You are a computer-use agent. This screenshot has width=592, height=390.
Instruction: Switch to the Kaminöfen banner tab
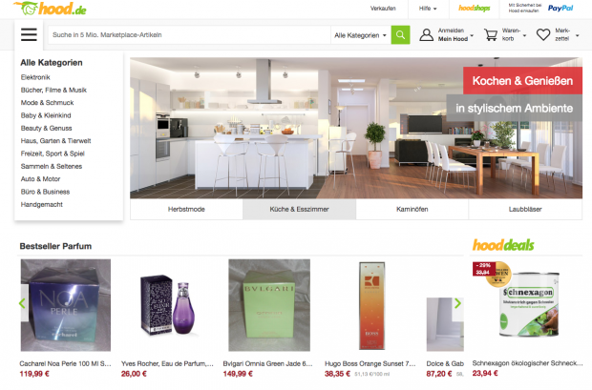412,210
